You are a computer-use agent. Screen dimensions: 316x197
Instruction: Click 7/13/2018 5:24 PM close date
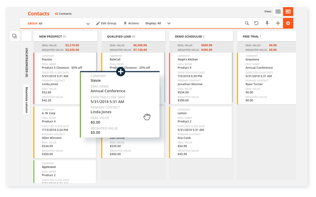[55, 130]
